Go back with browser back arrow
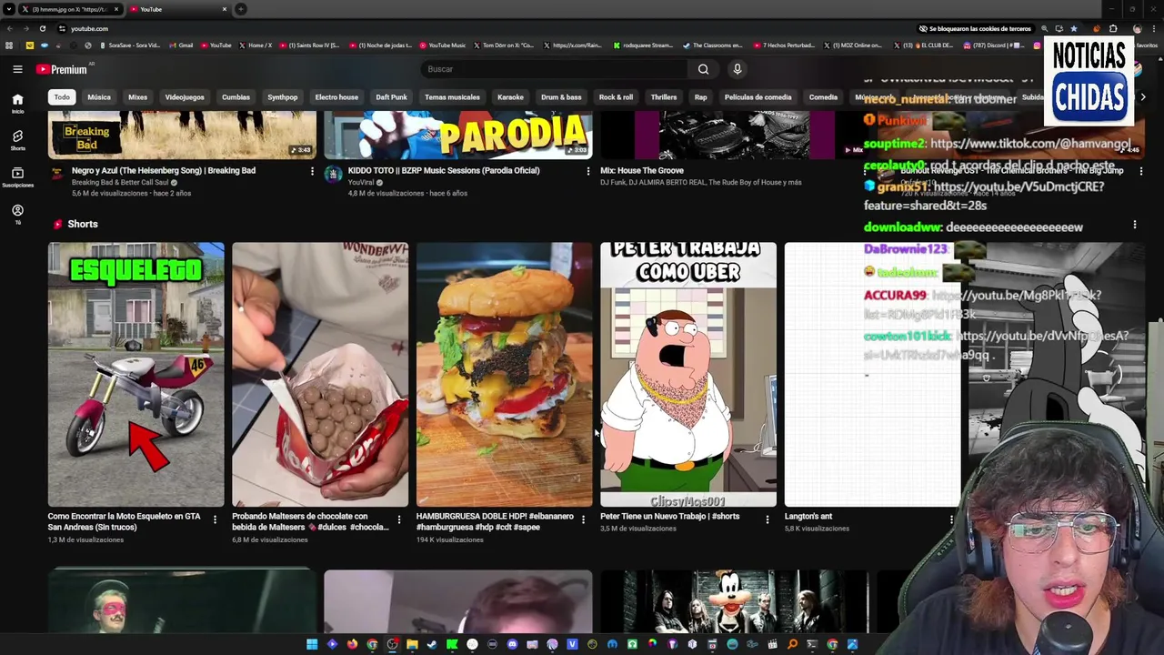Image resolution: width=1164 pixels, height=655 pixels. point(10,28)
